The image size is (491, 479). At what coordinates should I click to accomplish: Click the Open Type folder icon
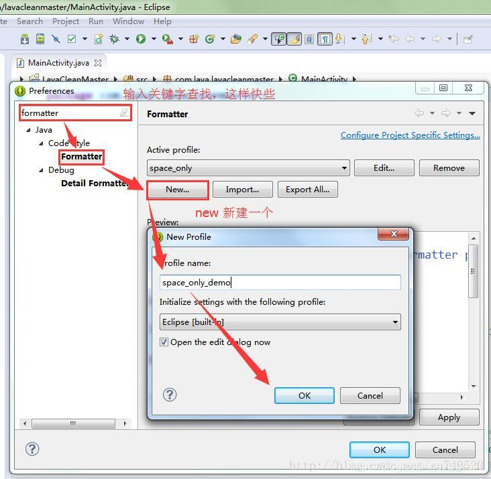(x=236, y=39)
